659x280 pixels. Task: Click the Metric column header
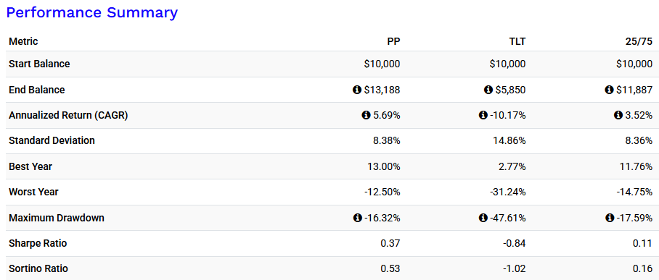tap(23, 41)
